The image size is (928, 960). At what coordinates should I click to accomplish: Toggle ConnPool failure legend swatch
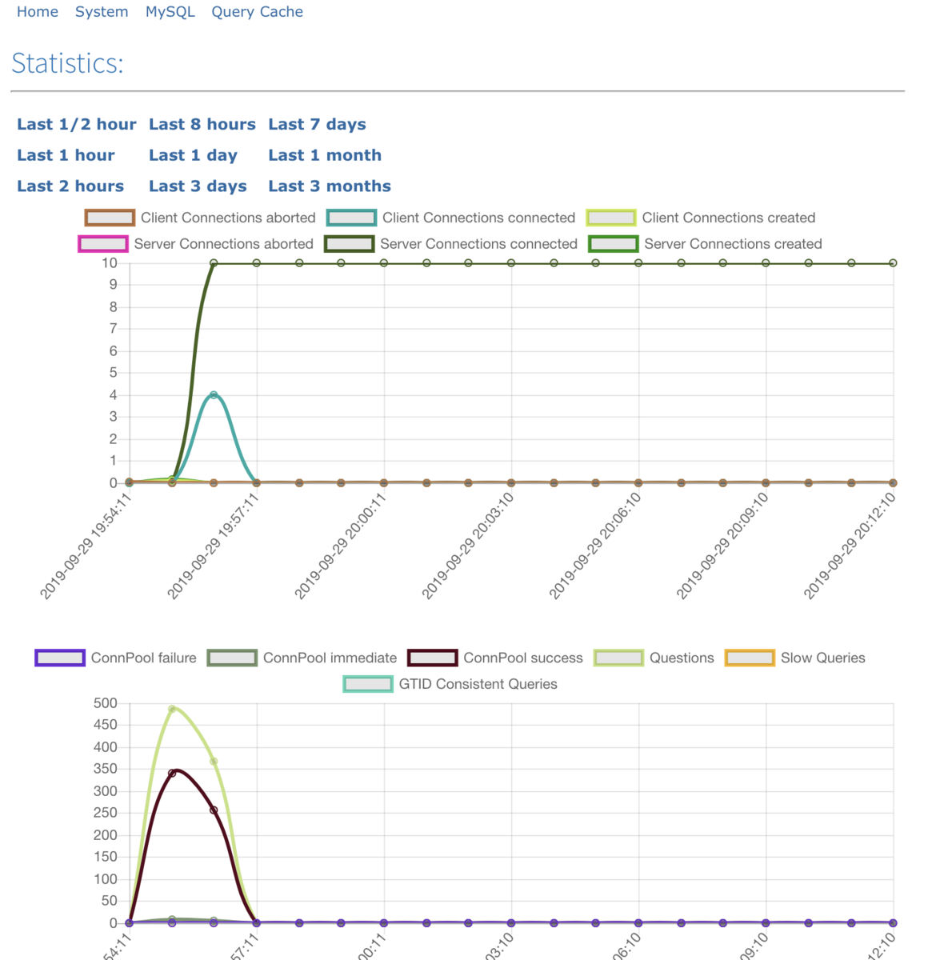[x=60, y=658]
